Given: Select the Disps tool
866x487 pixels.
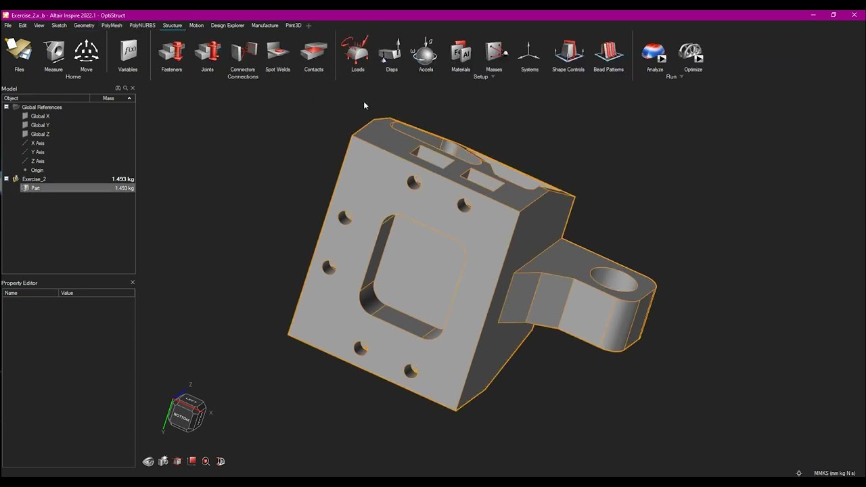Looking at the screenshot, I should tap(392, 55).
